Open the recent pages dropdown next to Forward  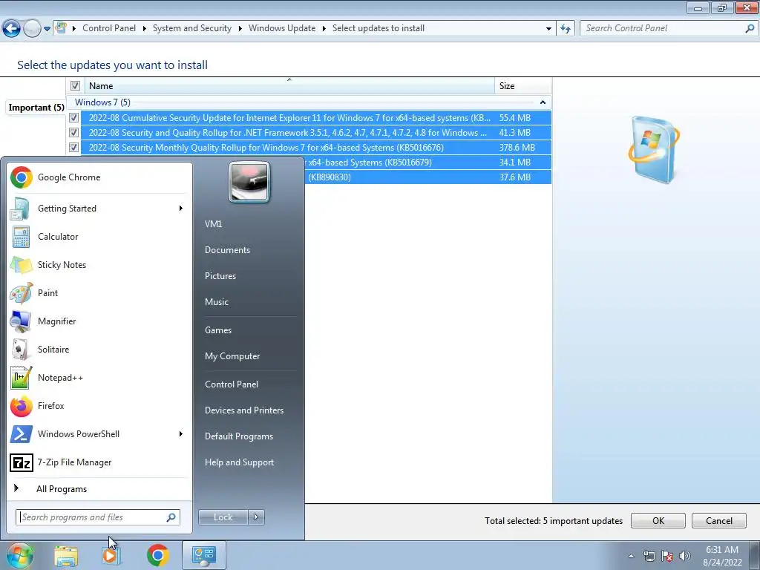47,29
